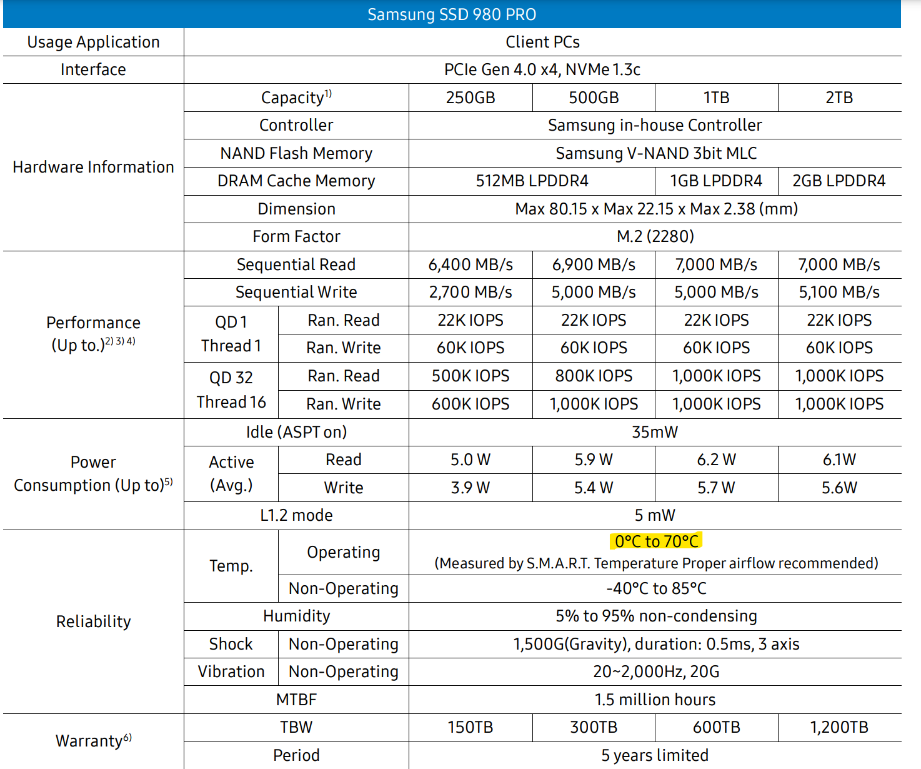921x769 pixels.
Task: Select the "6.1W" active read cell
Action: click(839, 460)
